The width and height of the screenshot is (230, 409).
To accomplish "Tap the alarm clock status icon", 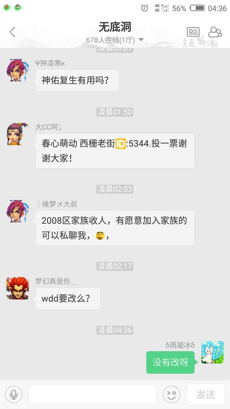I will pos(144,8).
